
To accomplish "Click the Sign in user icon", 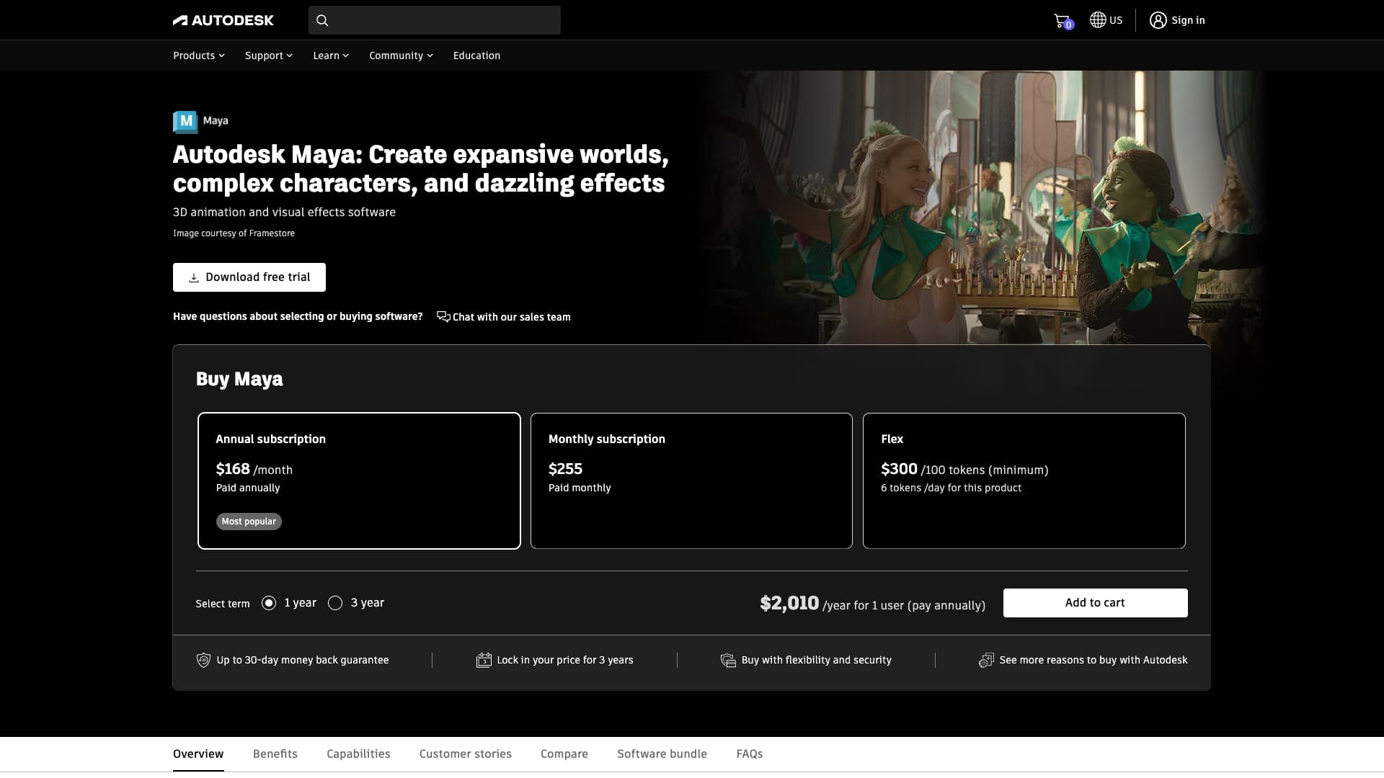I will pos(1158,20).
